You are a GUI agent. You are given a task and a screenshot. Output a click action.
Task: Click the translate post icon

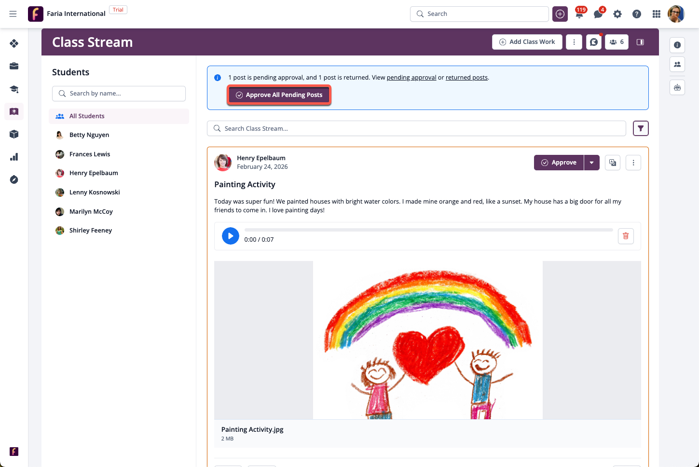point(613,163)
